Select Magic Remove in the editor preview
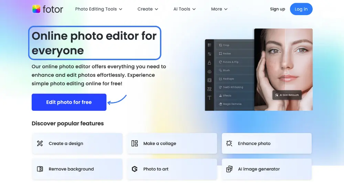344x189 pixels. pos(232,104)
